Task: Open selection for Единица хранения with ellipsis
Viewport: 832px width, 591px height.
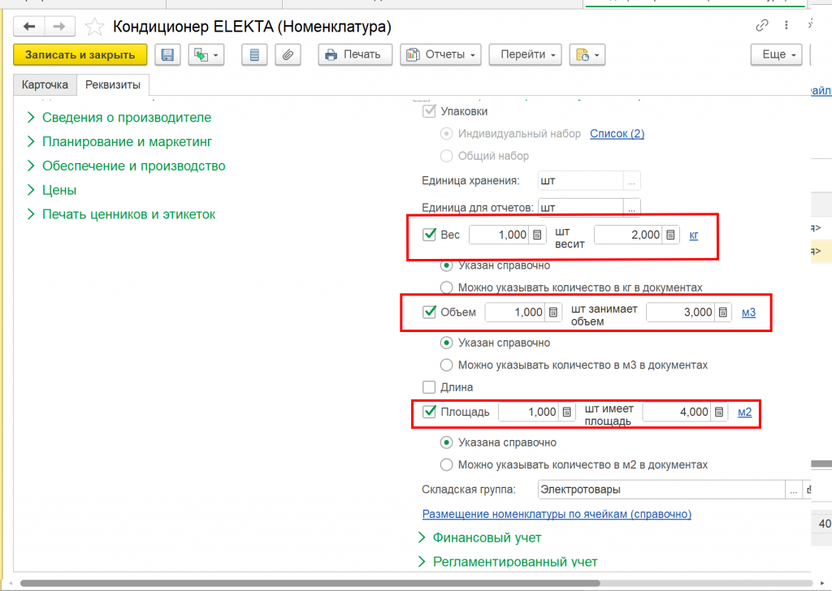Action: 631,181
